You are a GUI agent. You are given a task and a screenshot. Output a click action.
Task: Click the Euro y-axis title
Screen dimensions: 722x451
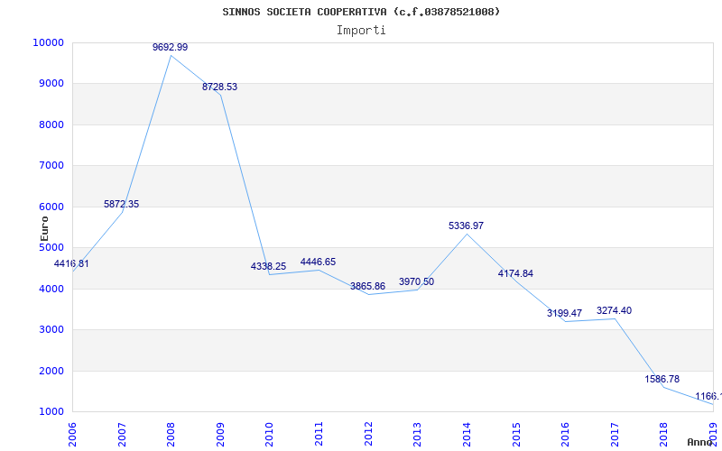tap(44, 228)
